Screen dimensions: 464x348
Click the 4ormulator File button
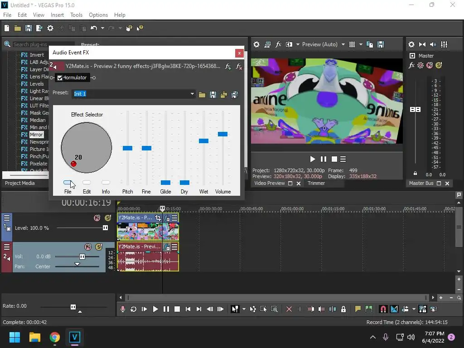[68, 183]
